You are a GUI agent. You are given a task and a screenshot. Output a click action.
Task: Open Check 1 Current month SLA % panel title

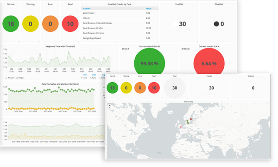pyautogui.click(x=150, y=47)
